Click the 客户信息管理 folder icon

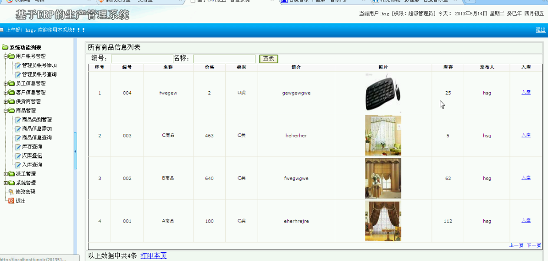point(11,93)
